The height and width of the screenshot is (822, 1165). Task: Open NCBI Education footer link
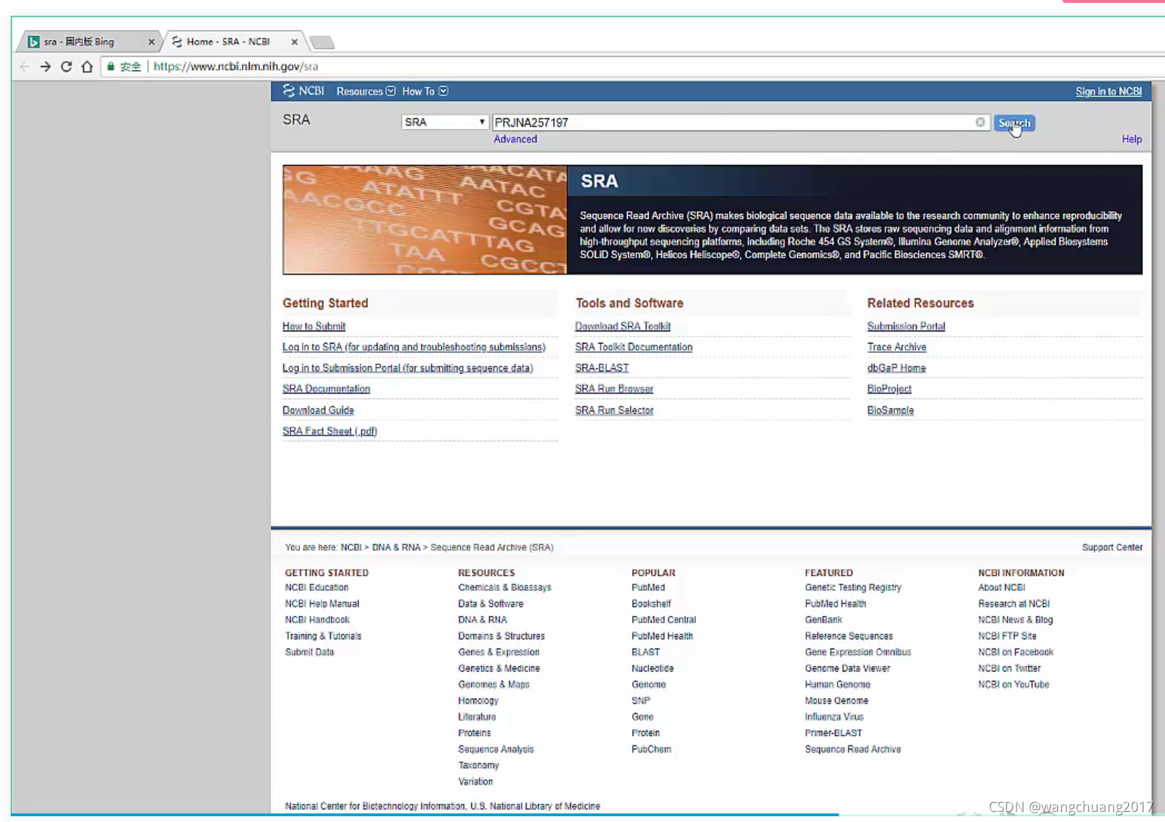click(x=316, y=587)
